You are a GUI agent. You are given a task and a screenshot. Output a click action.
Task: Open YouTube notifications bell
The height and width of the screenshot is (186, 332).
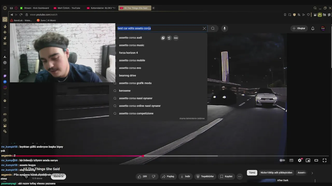(313, 28)
